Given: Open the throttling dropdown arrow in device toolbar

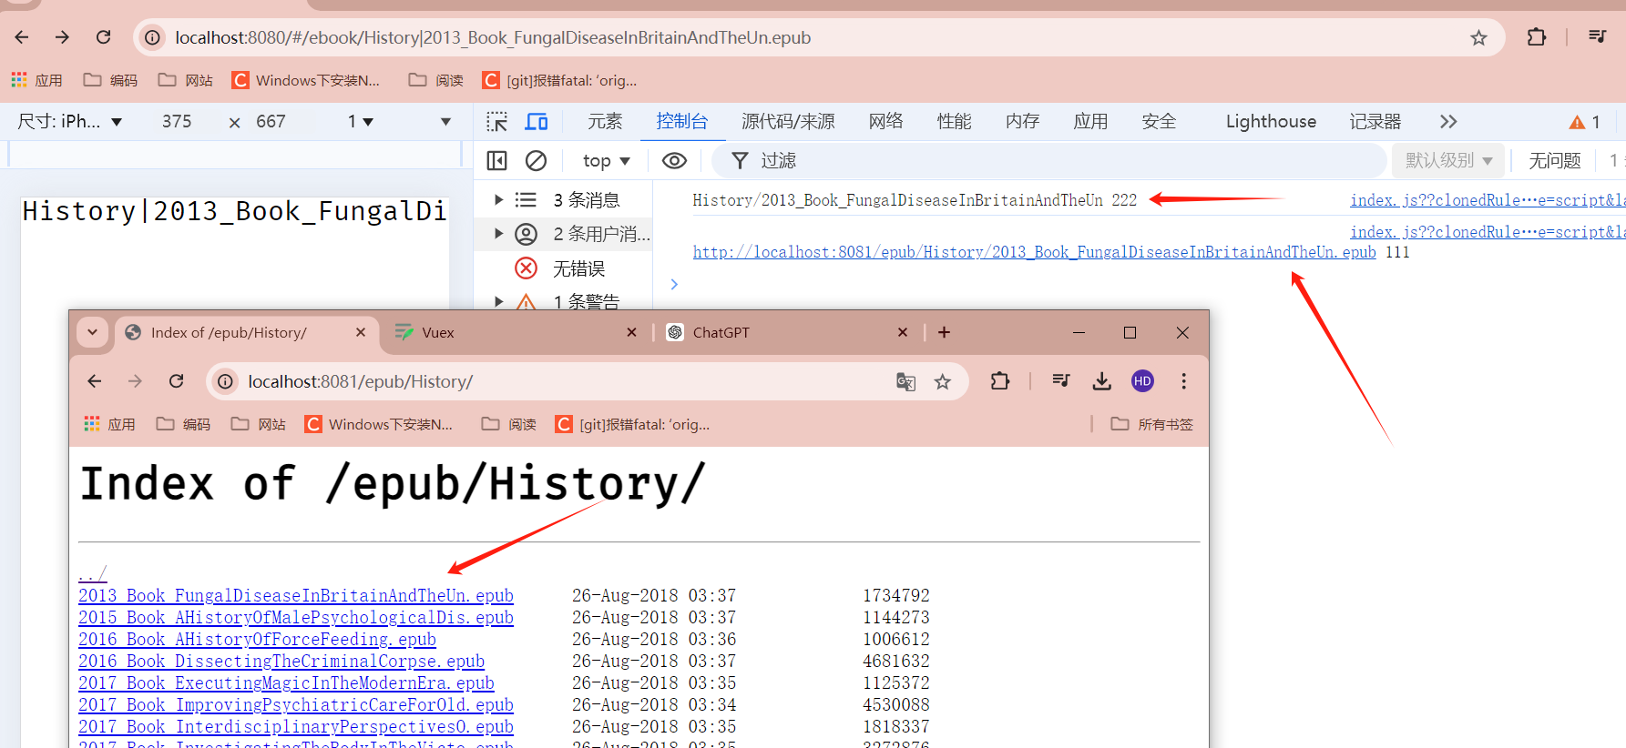Looking at the screenshot, I should click(445, 122).
